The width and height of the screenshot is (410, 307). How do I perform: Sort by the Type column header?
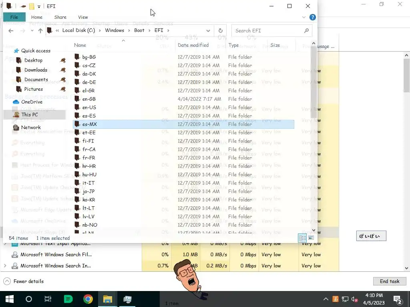click(x=233, y=45)
